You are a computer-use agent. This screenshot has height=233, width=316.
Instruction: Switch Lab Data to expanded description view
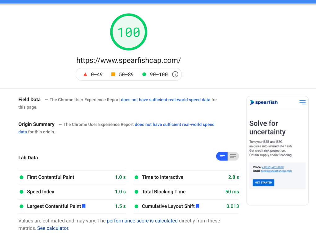[233, 156]
